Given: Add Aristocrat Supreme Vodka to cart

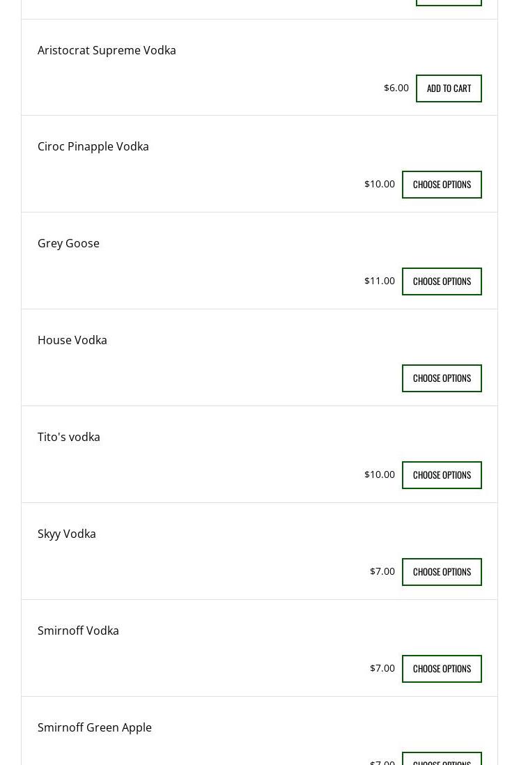Looking at the screenshot, I should (449, 88).
